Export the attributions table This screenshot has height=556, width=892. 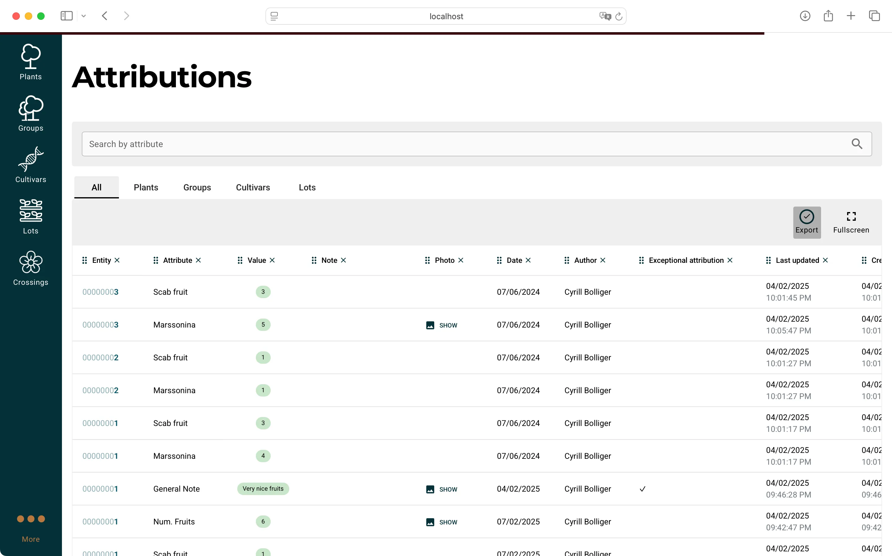click(x=807, y=222)
